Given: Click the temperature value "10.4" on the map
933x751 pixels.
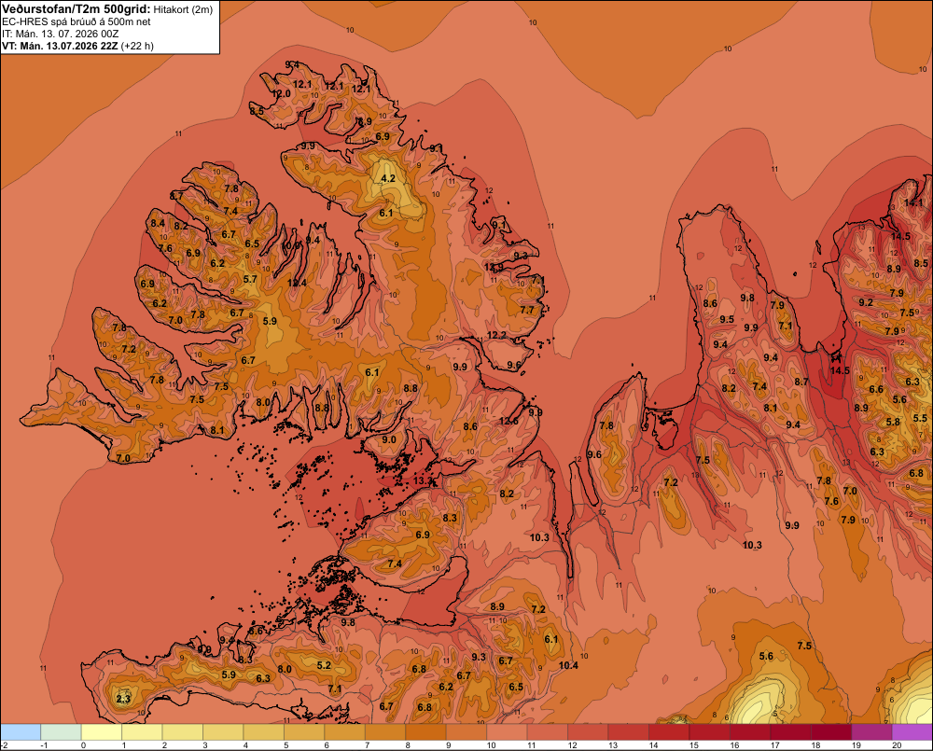Looking at the screenshot, I should (568, 665).
